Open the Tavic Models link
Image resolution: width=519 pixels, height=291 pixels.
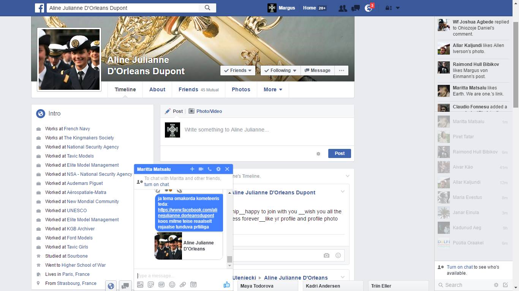[x=80, y=156]
